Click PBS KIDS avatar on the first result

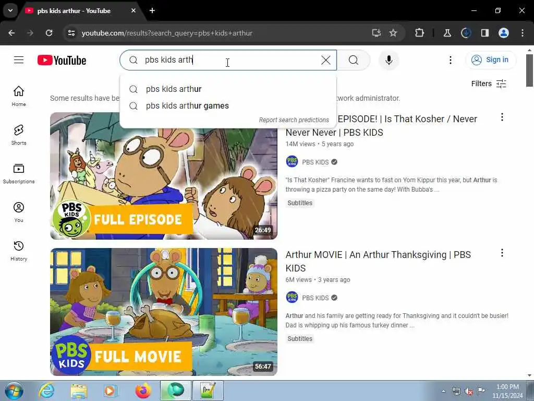(x=292, y=162)
